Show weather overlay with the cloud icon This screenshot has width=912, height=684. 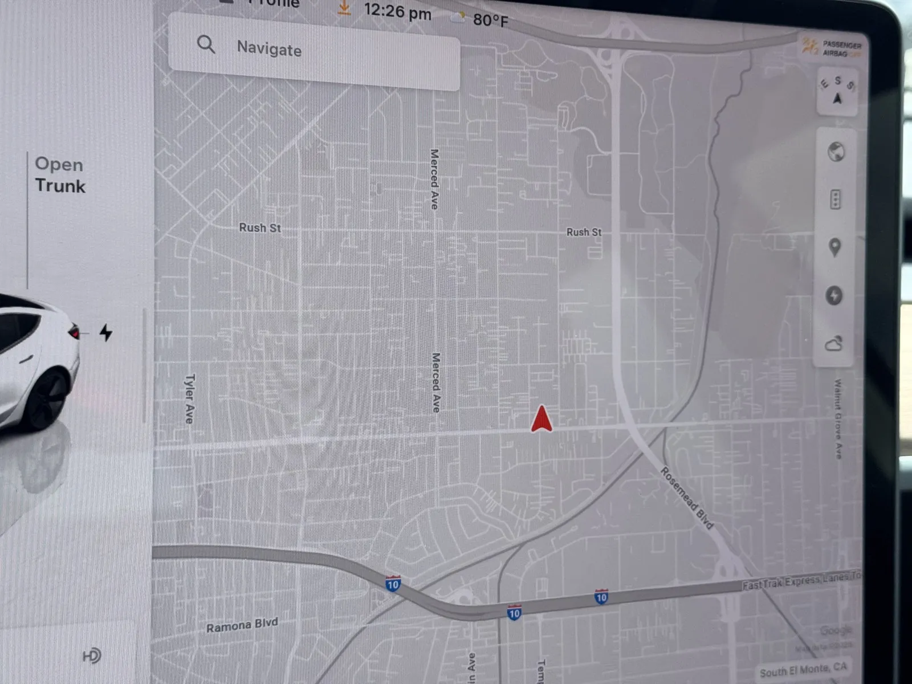point(833,344)
